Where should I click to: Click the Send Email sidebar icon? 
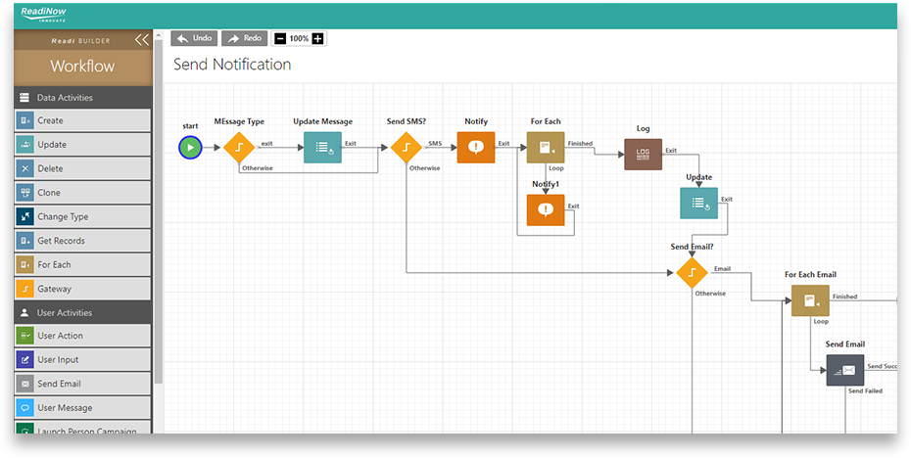[25, 384]
